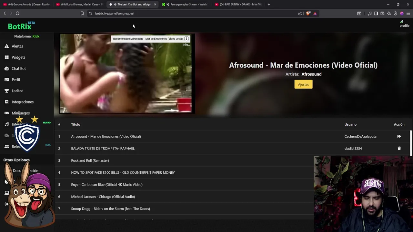Open the VPN shield icon in toolbar

395,14
